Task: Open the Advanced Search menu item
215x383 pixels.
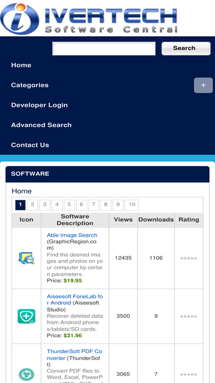Action: pos(41,125)
